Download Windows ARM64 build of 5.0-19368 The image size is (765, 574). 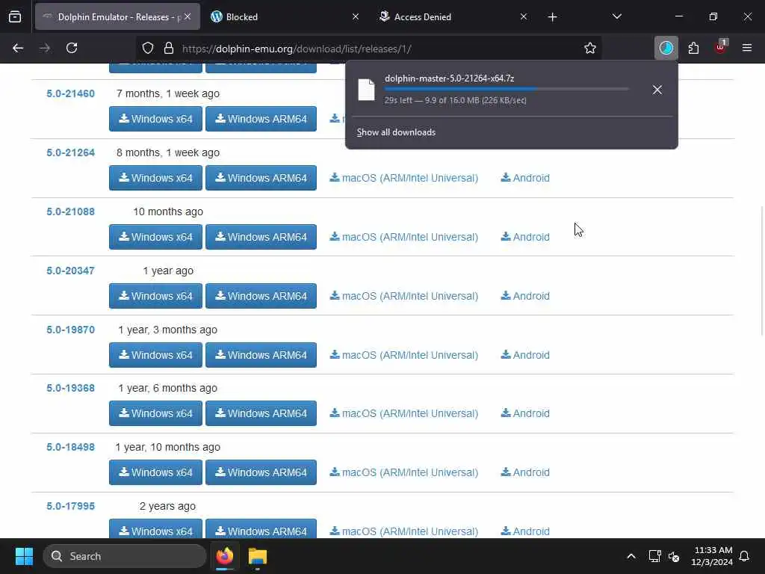pyautogui.click(x=261, y=413)
